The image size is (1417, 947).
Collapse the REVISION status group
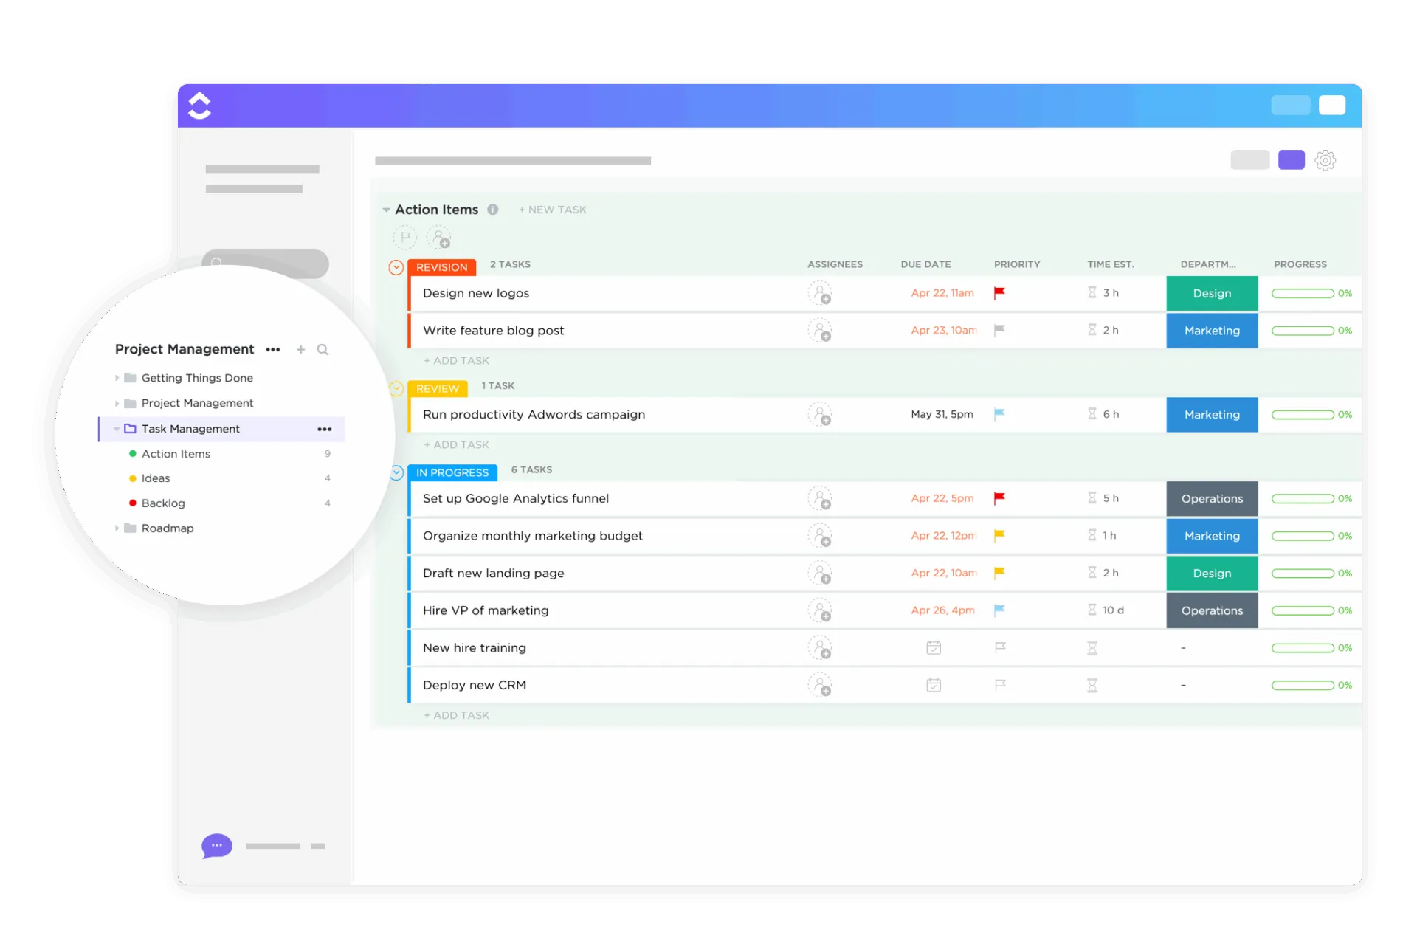396,267
